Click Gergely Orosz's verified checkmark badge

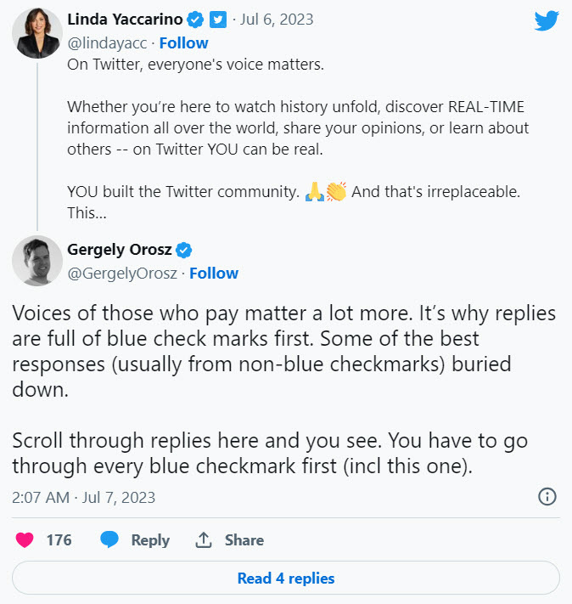coord(183,250)
